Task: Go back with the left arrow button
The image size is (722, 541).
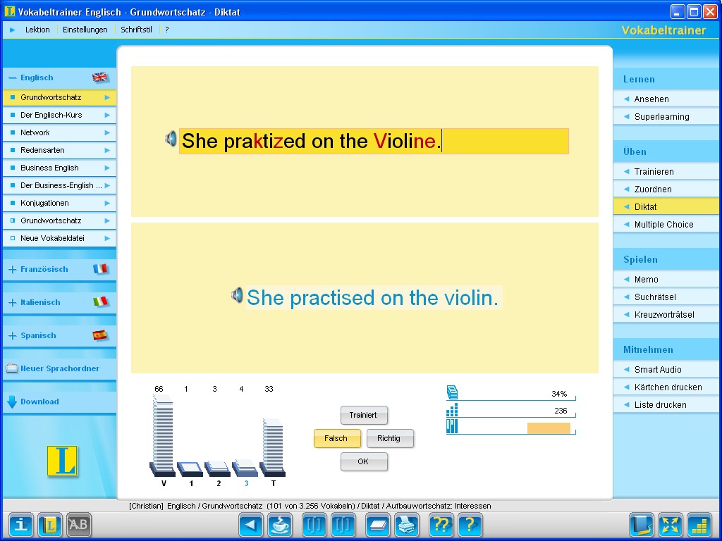Action: pos(251,524)
